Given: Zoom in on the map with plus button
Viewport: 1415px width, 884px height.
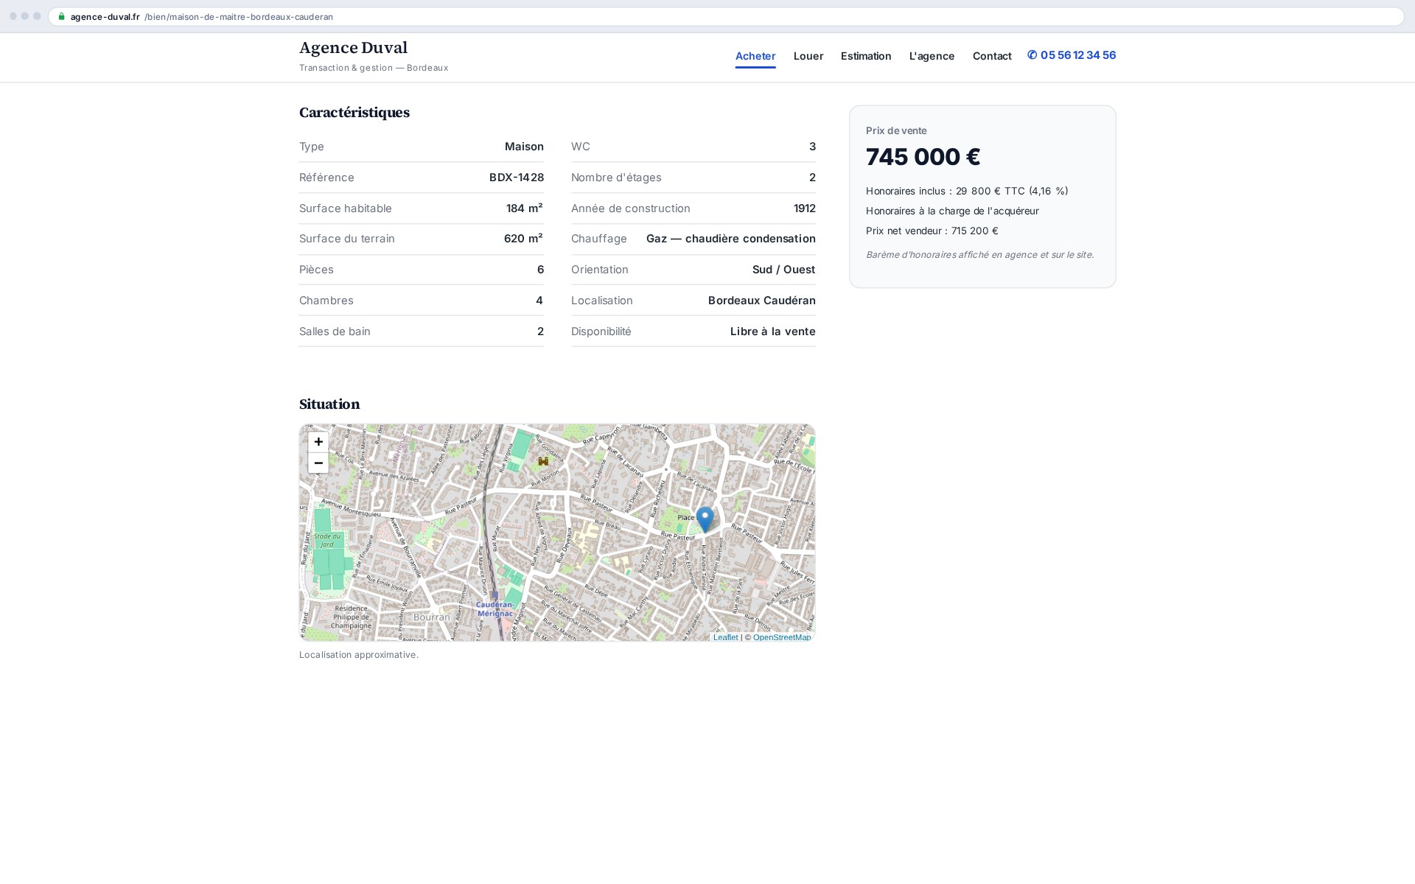Looking at the screenshot, I should click(318, 442).
